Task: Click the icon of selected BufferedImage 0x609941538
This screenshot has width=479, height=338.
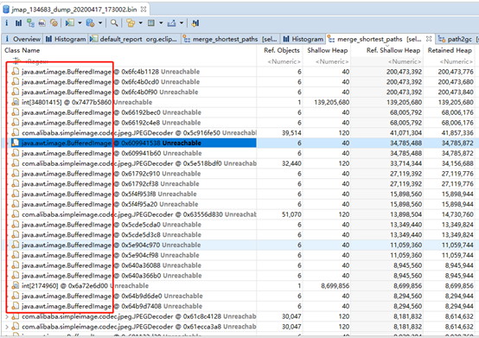Action: 16,143
